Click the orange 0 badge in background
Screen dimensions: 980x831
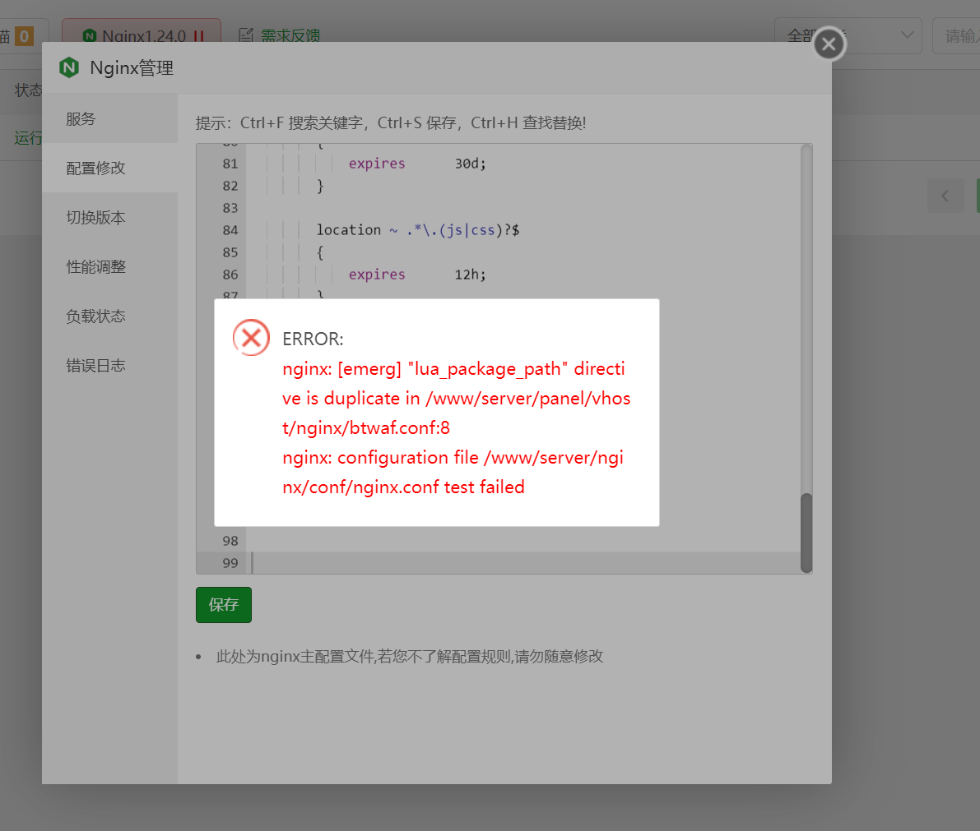click(x=24, y=36)
